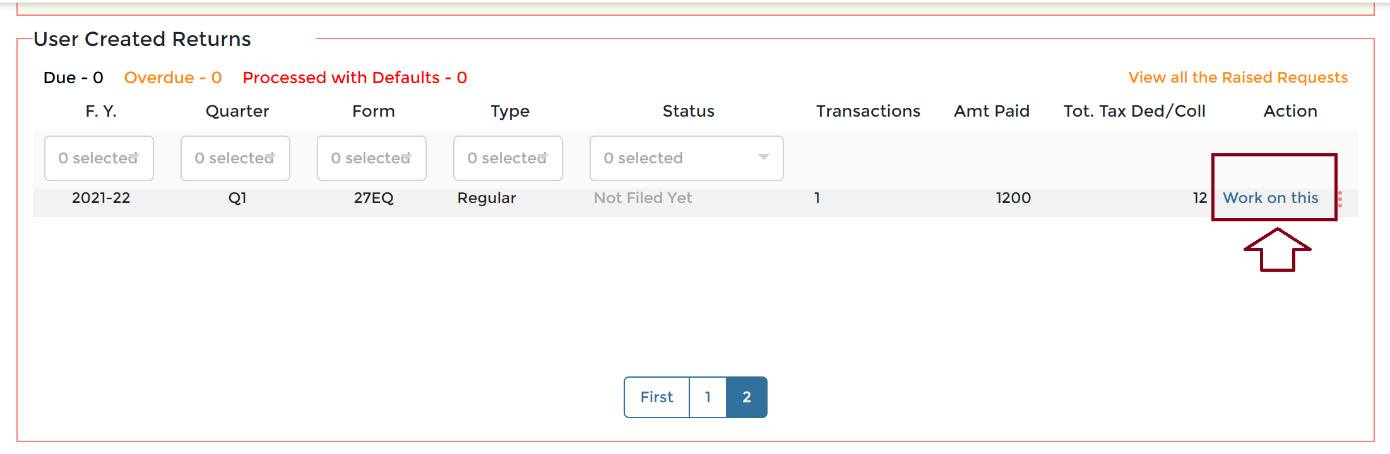The width and height of the screenshot is (1390, 454).
Task: Open View all the Raised Requests
Action: point(1238,78)
